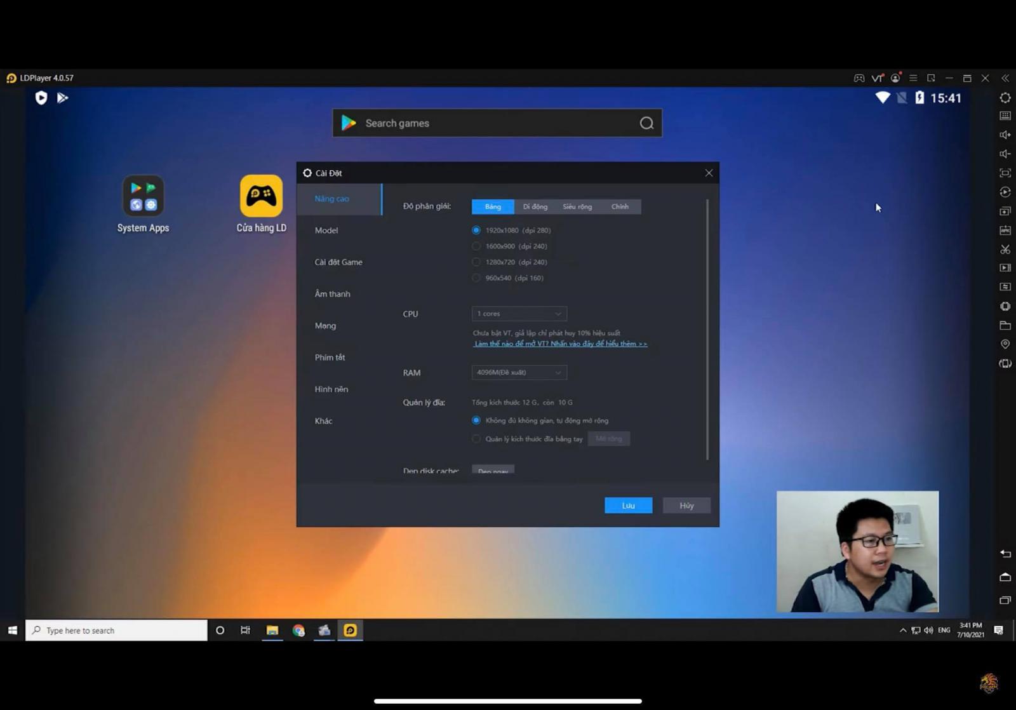
Task: Open the RAM 4096M dropdown
Action: coord(519,372)
